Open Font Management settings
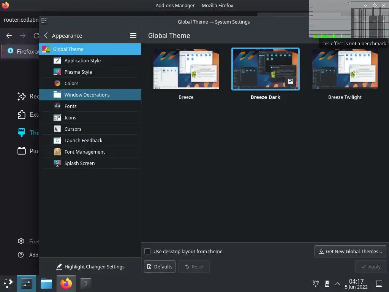The width and height of the screenshot is (389, 292). [90, 152]
